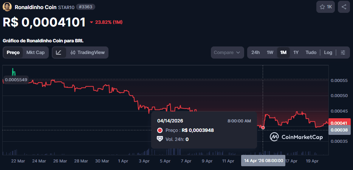
Task: Open chart settings sliders icon
Action: click(x=343, y=53)
